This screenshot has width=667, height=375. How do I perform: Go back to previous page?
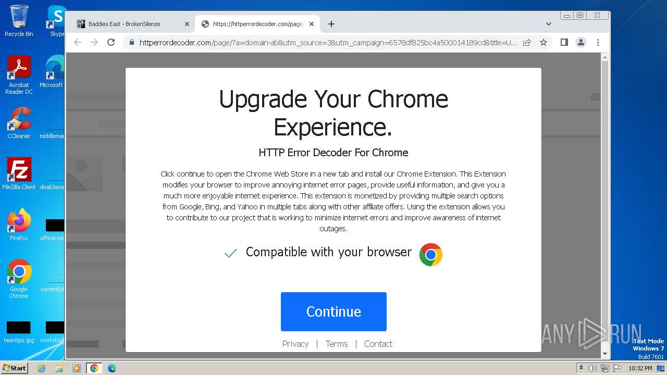click(78, 42)
